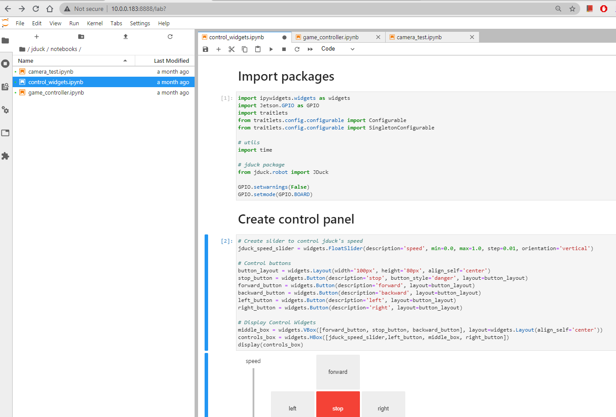616x417 pixels.
Task: Upload files using the upload icon
Action: [126, 37]
